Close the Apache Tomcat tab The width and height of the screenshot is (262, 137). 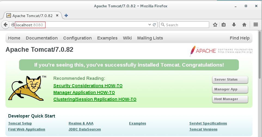point(57,15)
